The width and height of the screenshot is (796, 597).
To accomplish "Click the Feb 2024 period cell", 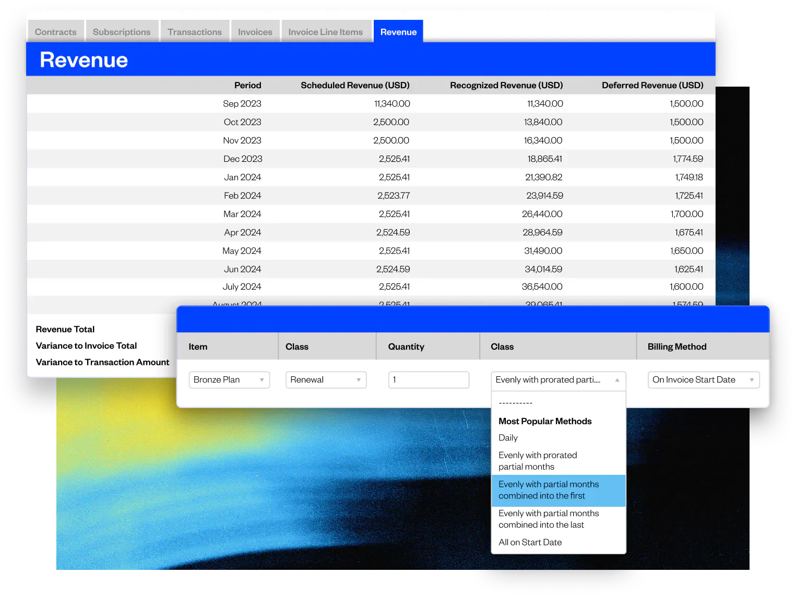I will pos(243,196).
